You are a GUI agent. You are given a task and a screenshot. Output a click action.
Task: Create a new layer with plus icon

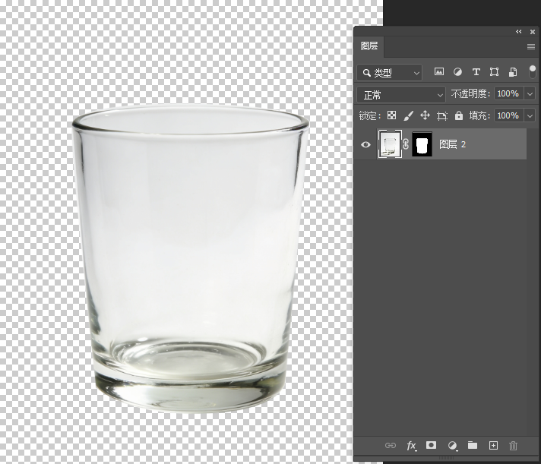492,445
